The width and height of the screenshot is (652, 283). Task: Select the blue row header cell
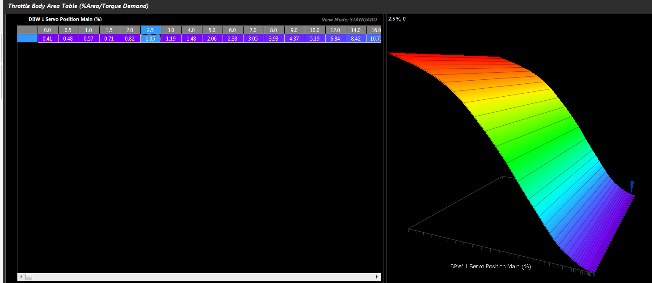[27, 39]
